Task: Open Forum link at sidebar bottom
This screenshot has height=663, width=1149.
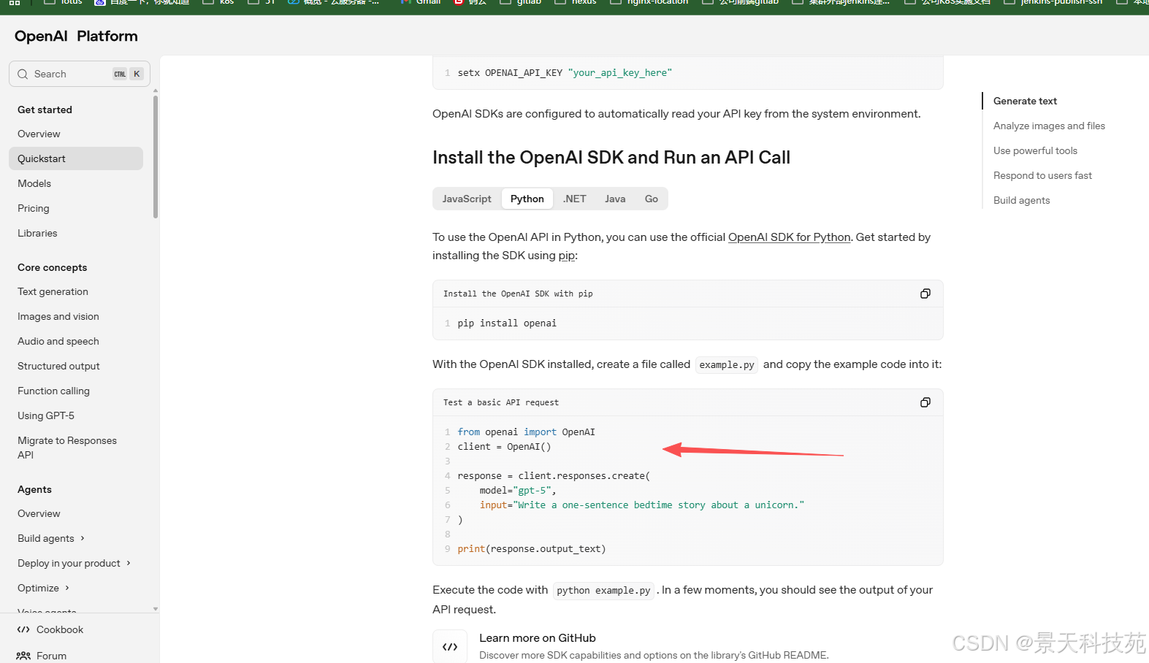Action: tap(51, 656)
